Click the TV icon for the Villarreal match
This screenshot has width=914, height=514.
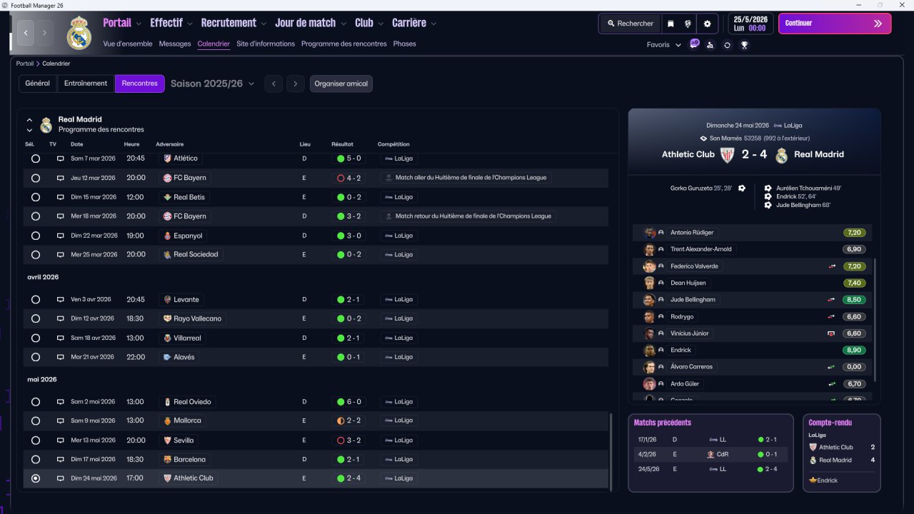pos(61,338)
